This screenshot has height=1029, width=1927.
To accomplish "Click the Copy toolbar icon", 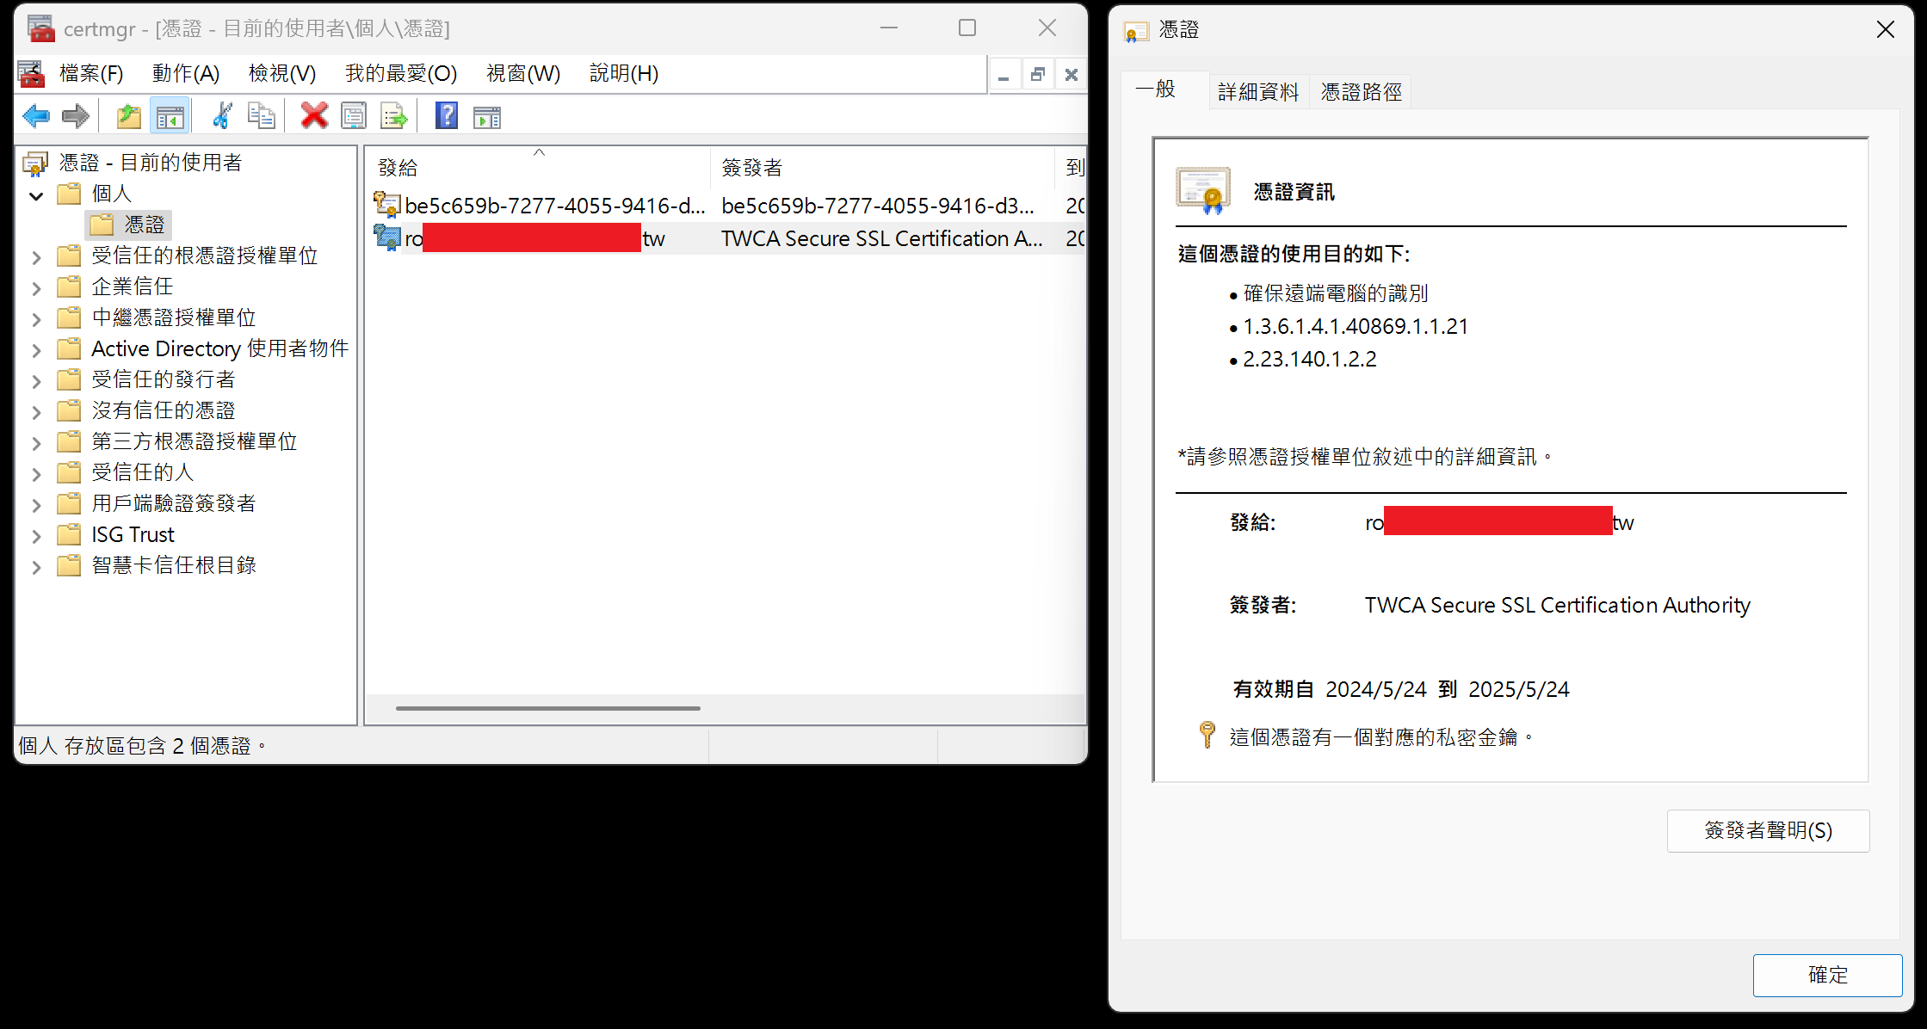I will coord(262,115).
